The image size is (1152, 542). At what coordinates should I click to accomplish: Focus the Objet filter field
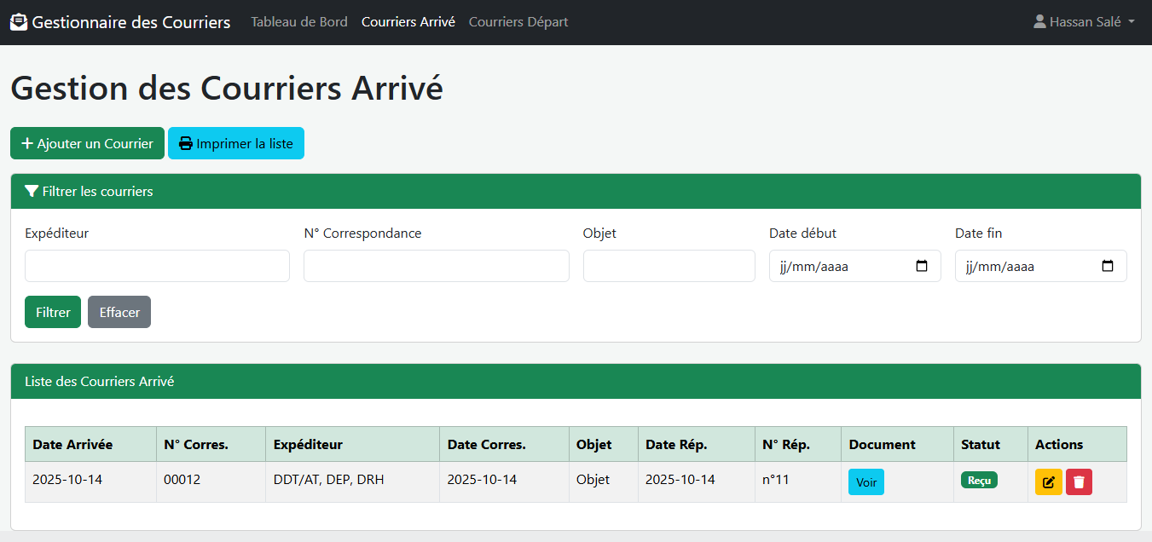click(669, 266)
